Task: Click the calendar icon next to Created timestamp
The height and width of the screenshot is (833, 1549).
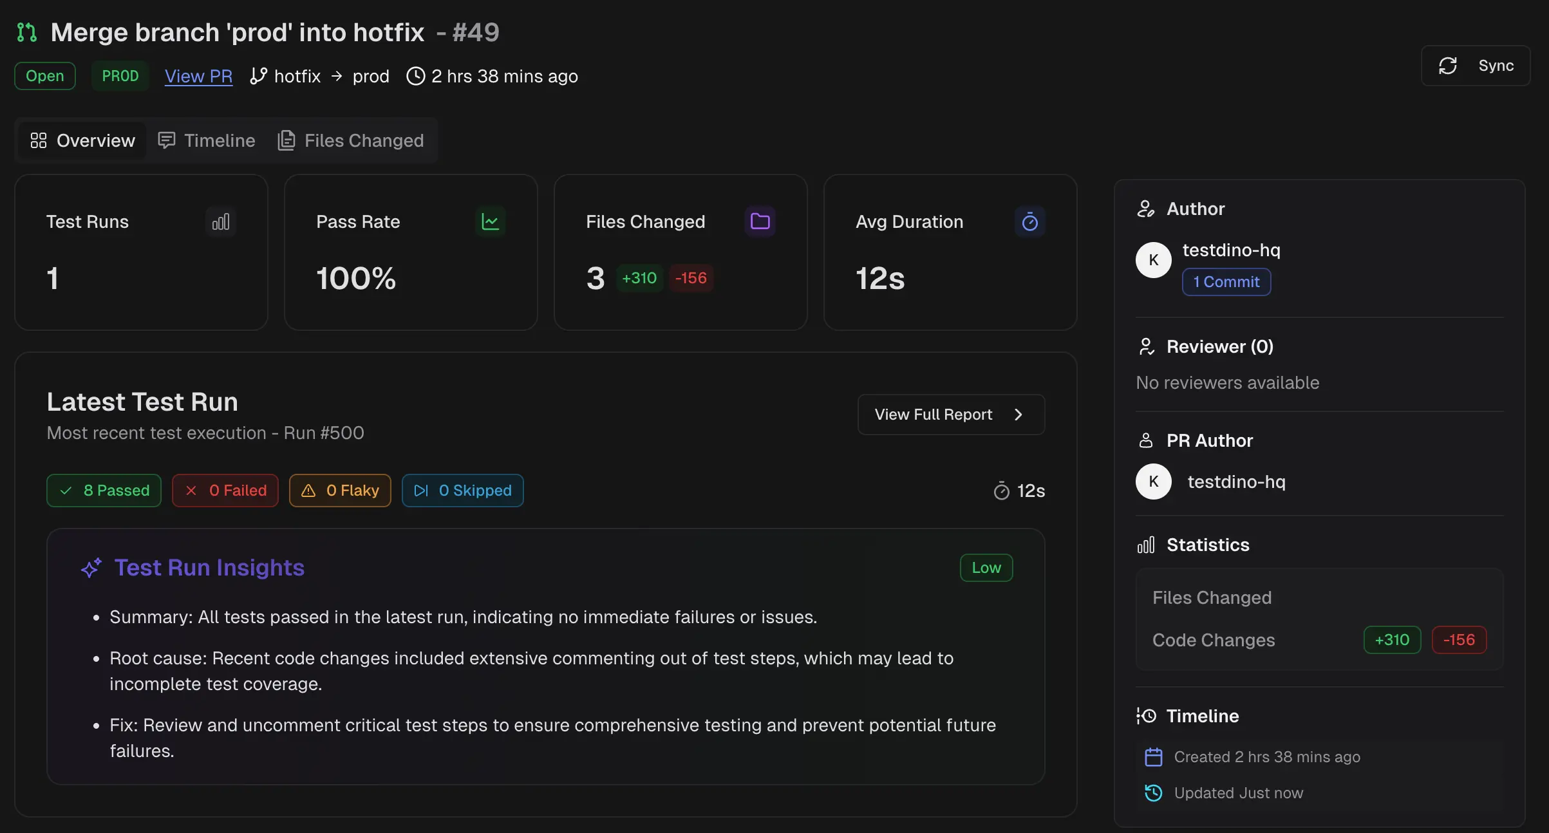Action: [1152, 756]
